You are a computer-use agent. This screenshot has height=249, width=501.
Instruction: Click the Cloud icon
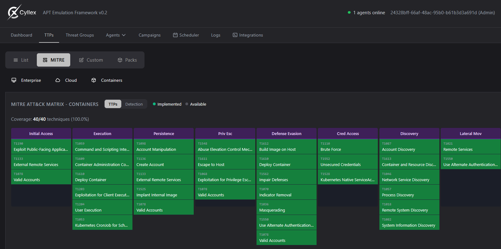[58, 80]
